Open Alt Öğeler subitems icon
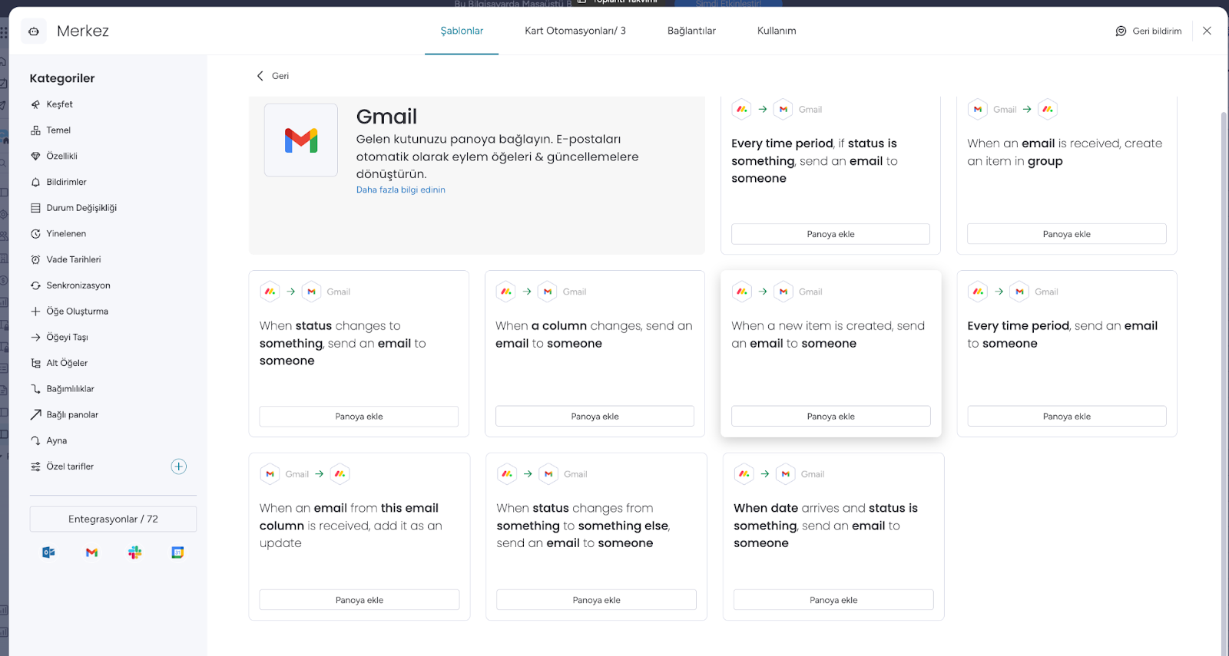The height and width of the screenshot is (656, 1229). pyautogui.click(x=35, y=363)
